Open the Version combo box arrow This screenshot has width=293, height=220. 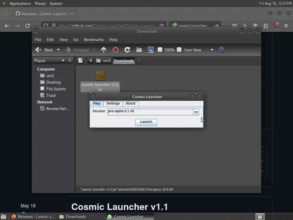click(x=196, y=112)
